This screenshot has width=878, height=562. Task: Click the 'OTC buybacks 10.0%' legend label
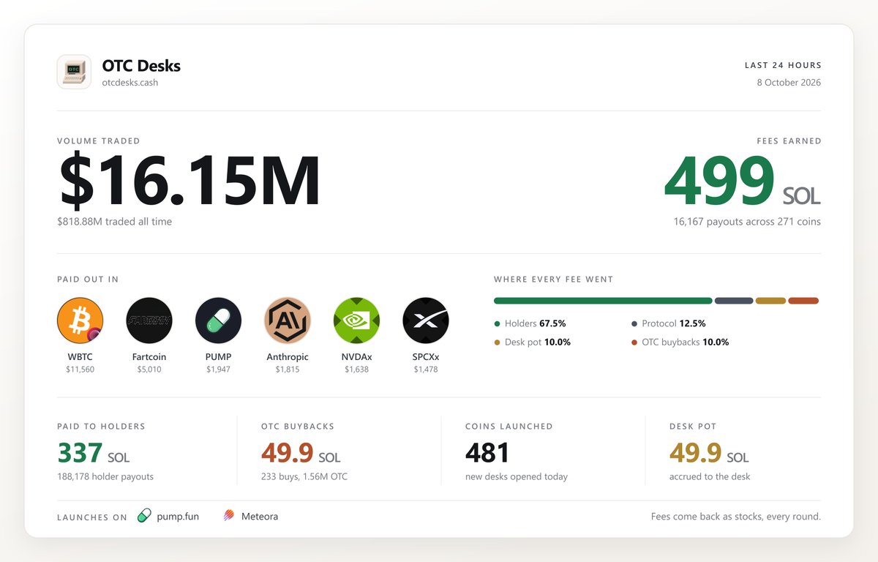tap(685, 342)
